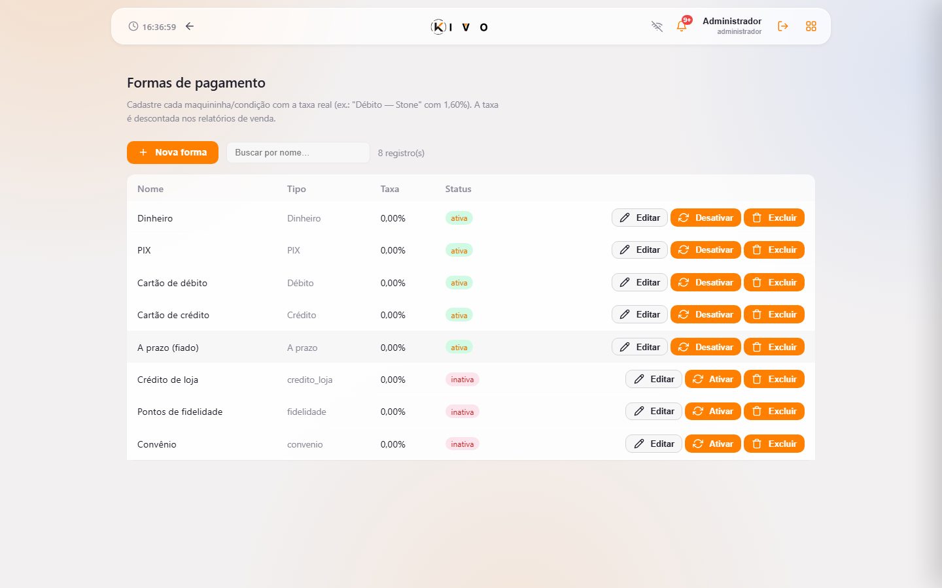The height and width of the screenshot is (588, 942).
Task: Edit the Crédito de loja row
Action: pyautogui.click(x=654, y=379)
